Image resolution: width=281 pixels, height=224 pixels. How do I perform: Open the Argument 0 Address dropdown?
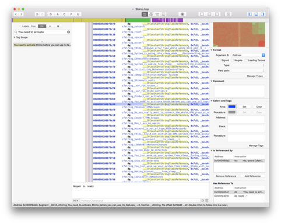(x=248, y=55)
